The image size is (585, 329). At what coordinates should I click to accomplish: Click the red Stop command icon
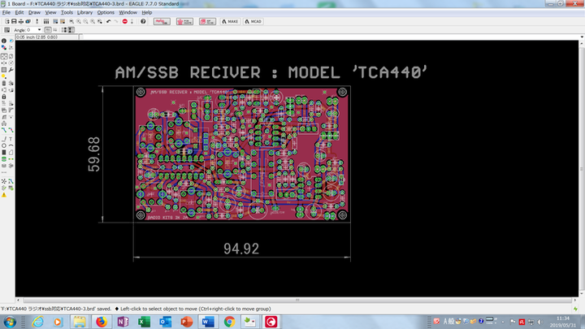pos(125,21)
